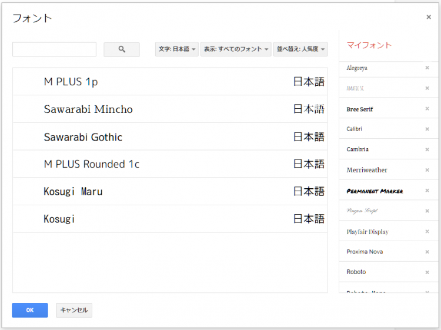Remove Playfair Display from My Fonts
Viewport: 441px width, 330px height.
[427, 231]
